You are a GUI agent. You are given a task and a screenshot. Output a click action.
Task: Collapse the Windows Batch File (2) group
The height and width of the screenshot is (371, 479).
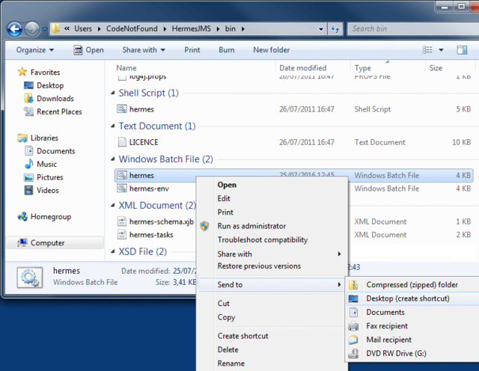tap(113, 159)
